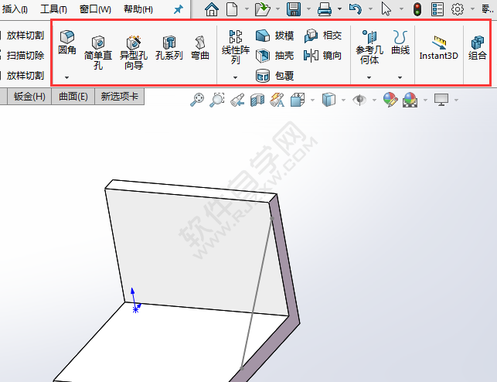Expand the Linear Pattern dropdown arrow
497x382 pixels.
(235, 77)
